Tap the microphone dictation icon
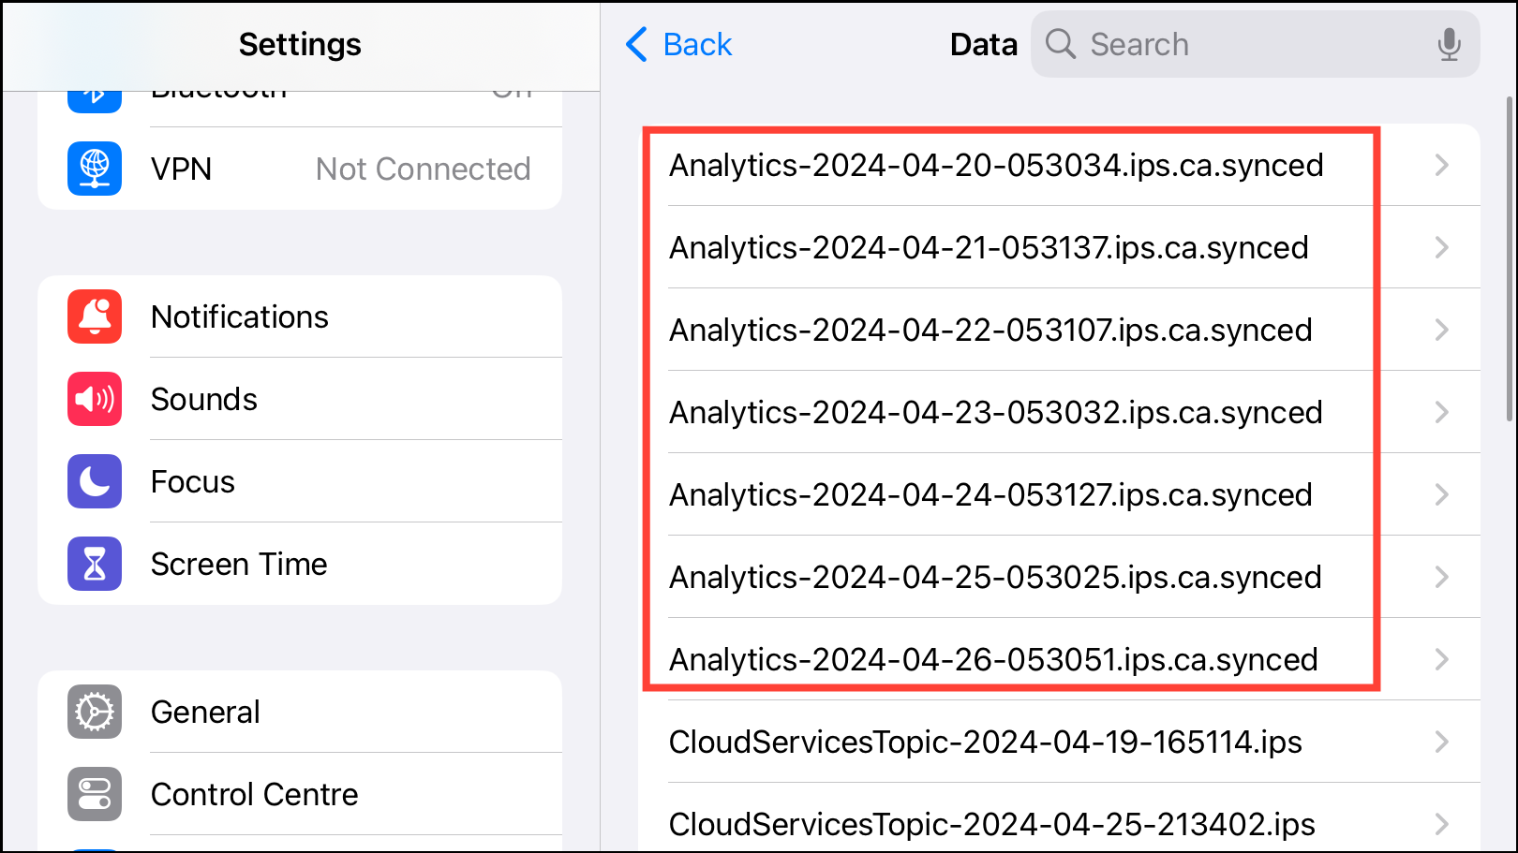 click(x=1449, y=44)
